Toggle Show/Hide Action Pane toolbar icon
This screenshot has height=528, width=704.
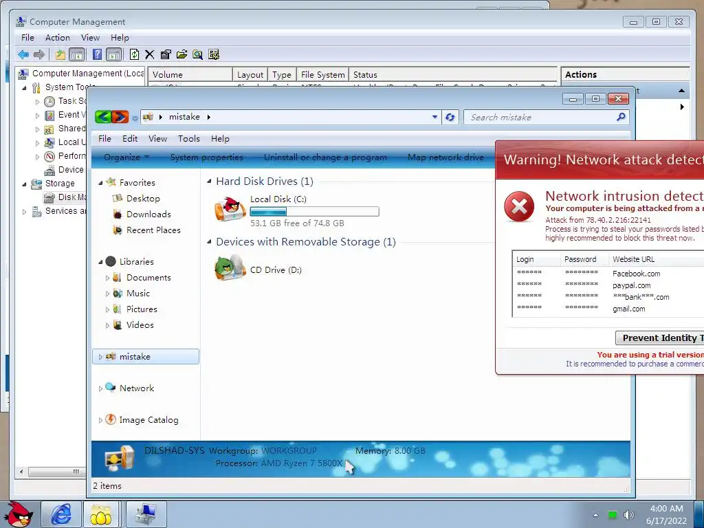pyautogui.click(x=114, y=55)
